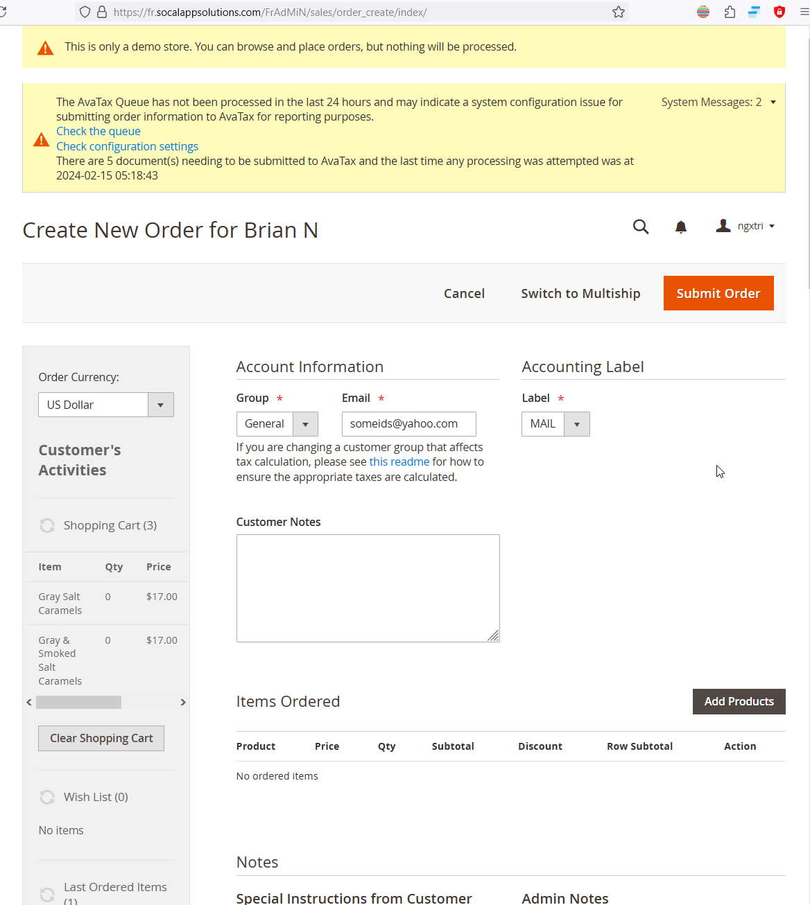Click Switch to Multiship
Viewport: 810px width, 905px height.
(580, 294)
